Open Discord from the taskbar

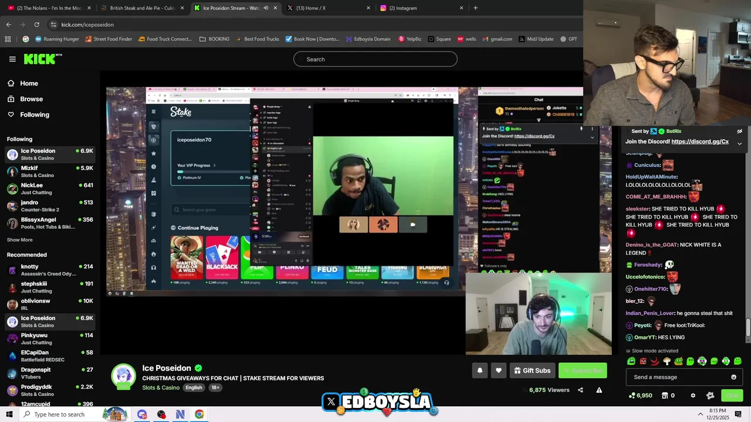pyautogui.click(x=142, y=414)
